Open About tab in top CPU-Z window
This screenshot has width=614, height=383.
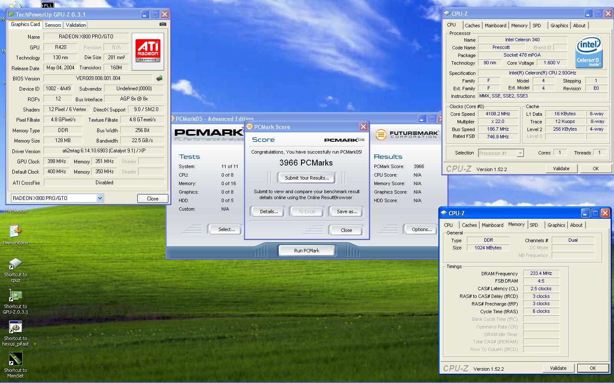point(579,26)
